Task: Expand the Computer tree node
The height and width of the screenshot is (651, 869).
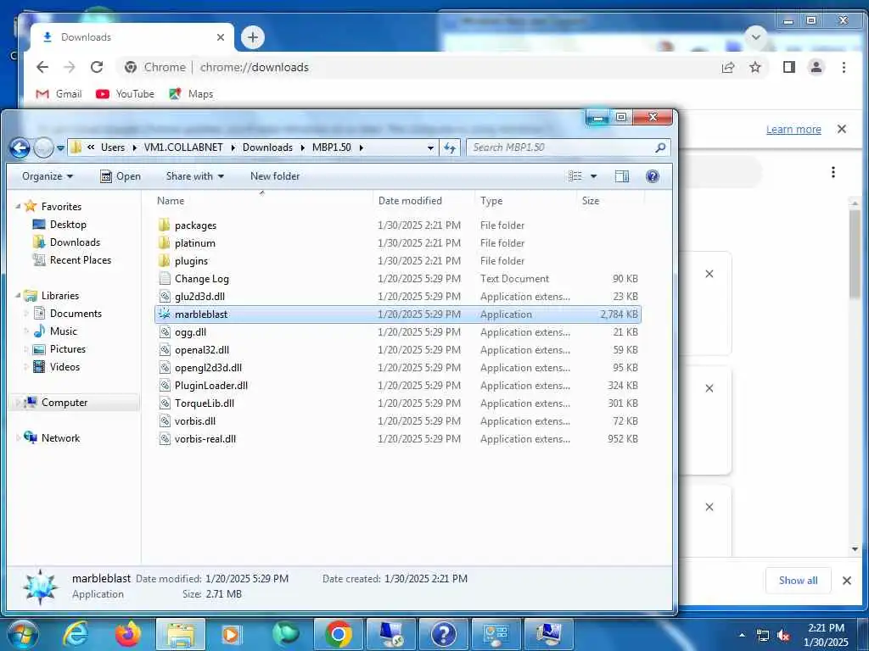Action: pos(18,403)
